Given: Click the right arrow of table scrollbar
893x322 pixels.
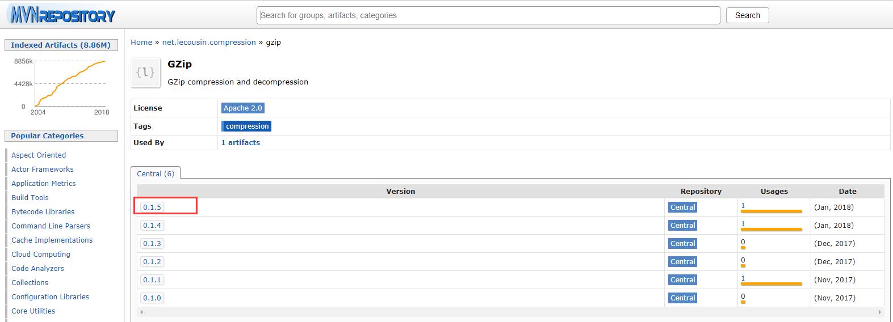Looking at the screenshot, I should click(880, 312).
